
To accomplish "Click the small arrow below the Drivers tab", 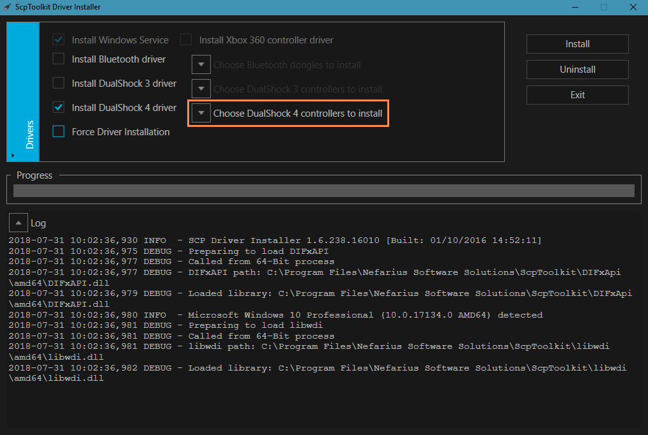I will point(13,154).
